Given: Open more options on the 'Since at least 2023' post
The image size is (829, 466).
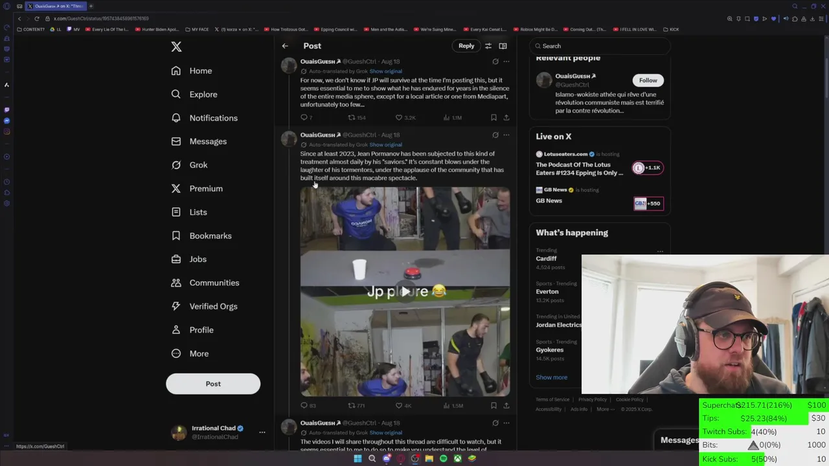Looking at the screenshot, I should tap(506, 135).
